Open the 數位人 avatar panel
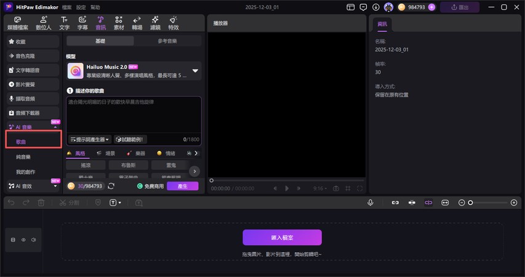Viewport: 525px width, 277px height. tap(44, 23)
